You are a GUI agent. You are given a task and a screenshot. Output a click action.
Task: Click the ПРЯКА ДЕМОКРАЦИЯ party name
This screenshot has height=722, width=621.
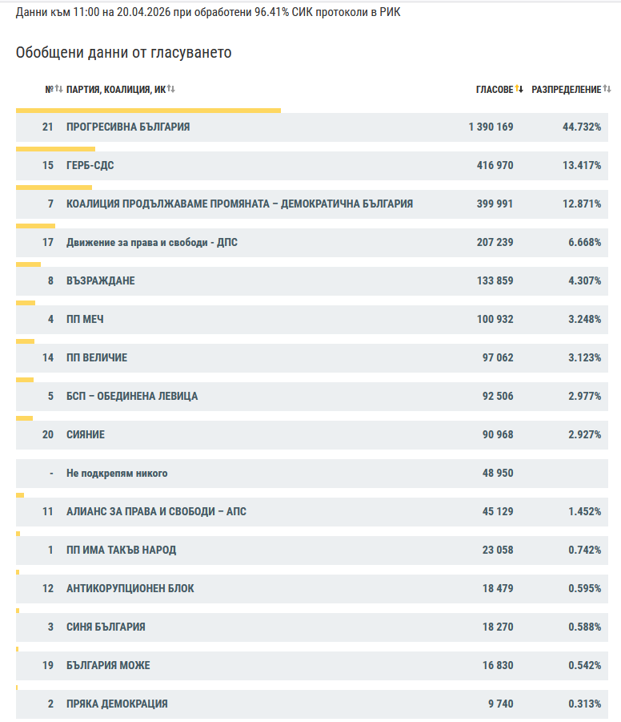click(117, 704)
